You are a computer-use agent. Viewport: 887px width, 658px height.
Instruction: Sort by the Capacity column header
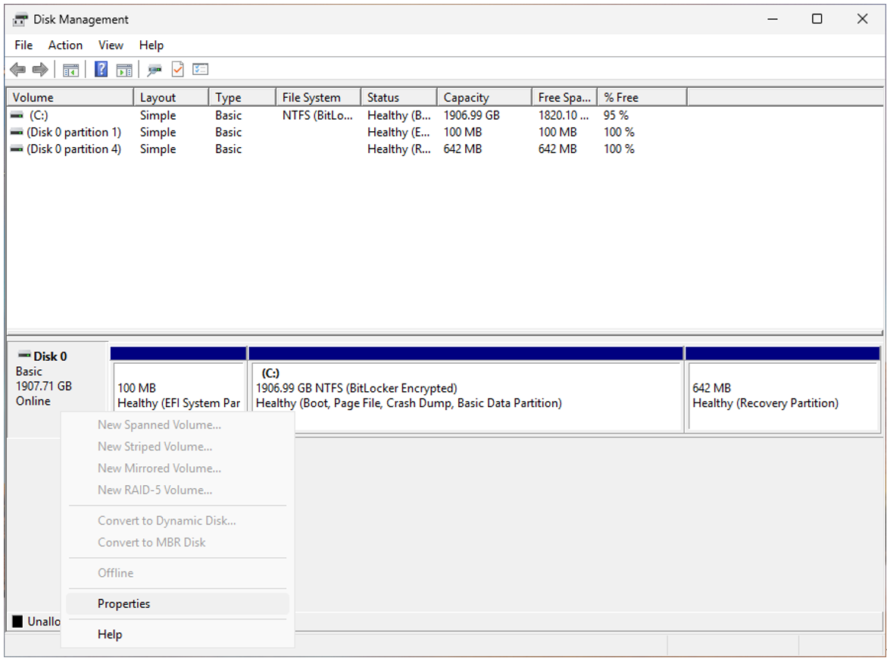tap(466, 98)
